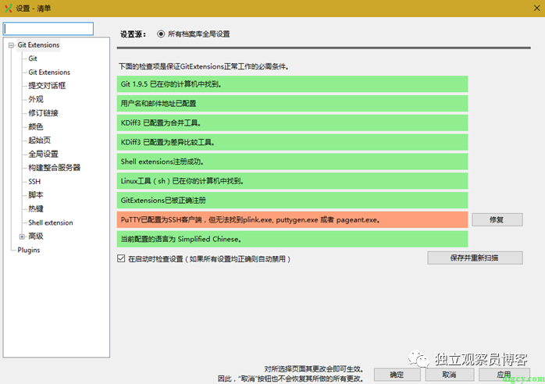Close the settings dialog window
545x384 pixels.
point(536,8)
